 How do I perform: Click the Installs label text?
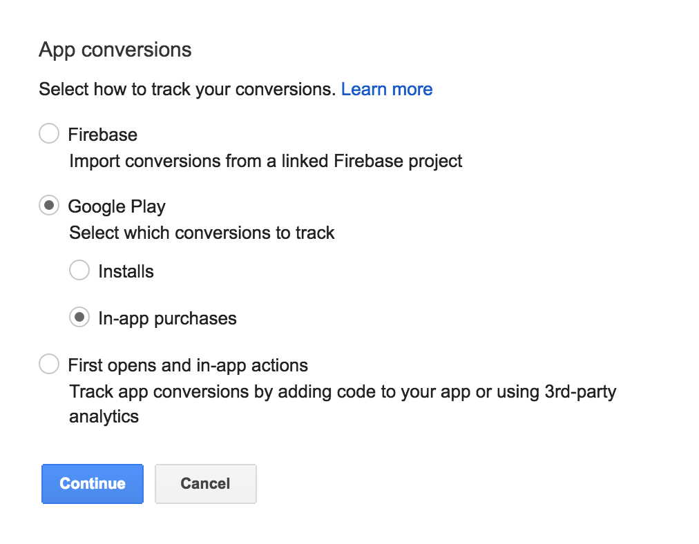(x=126, y=271)
